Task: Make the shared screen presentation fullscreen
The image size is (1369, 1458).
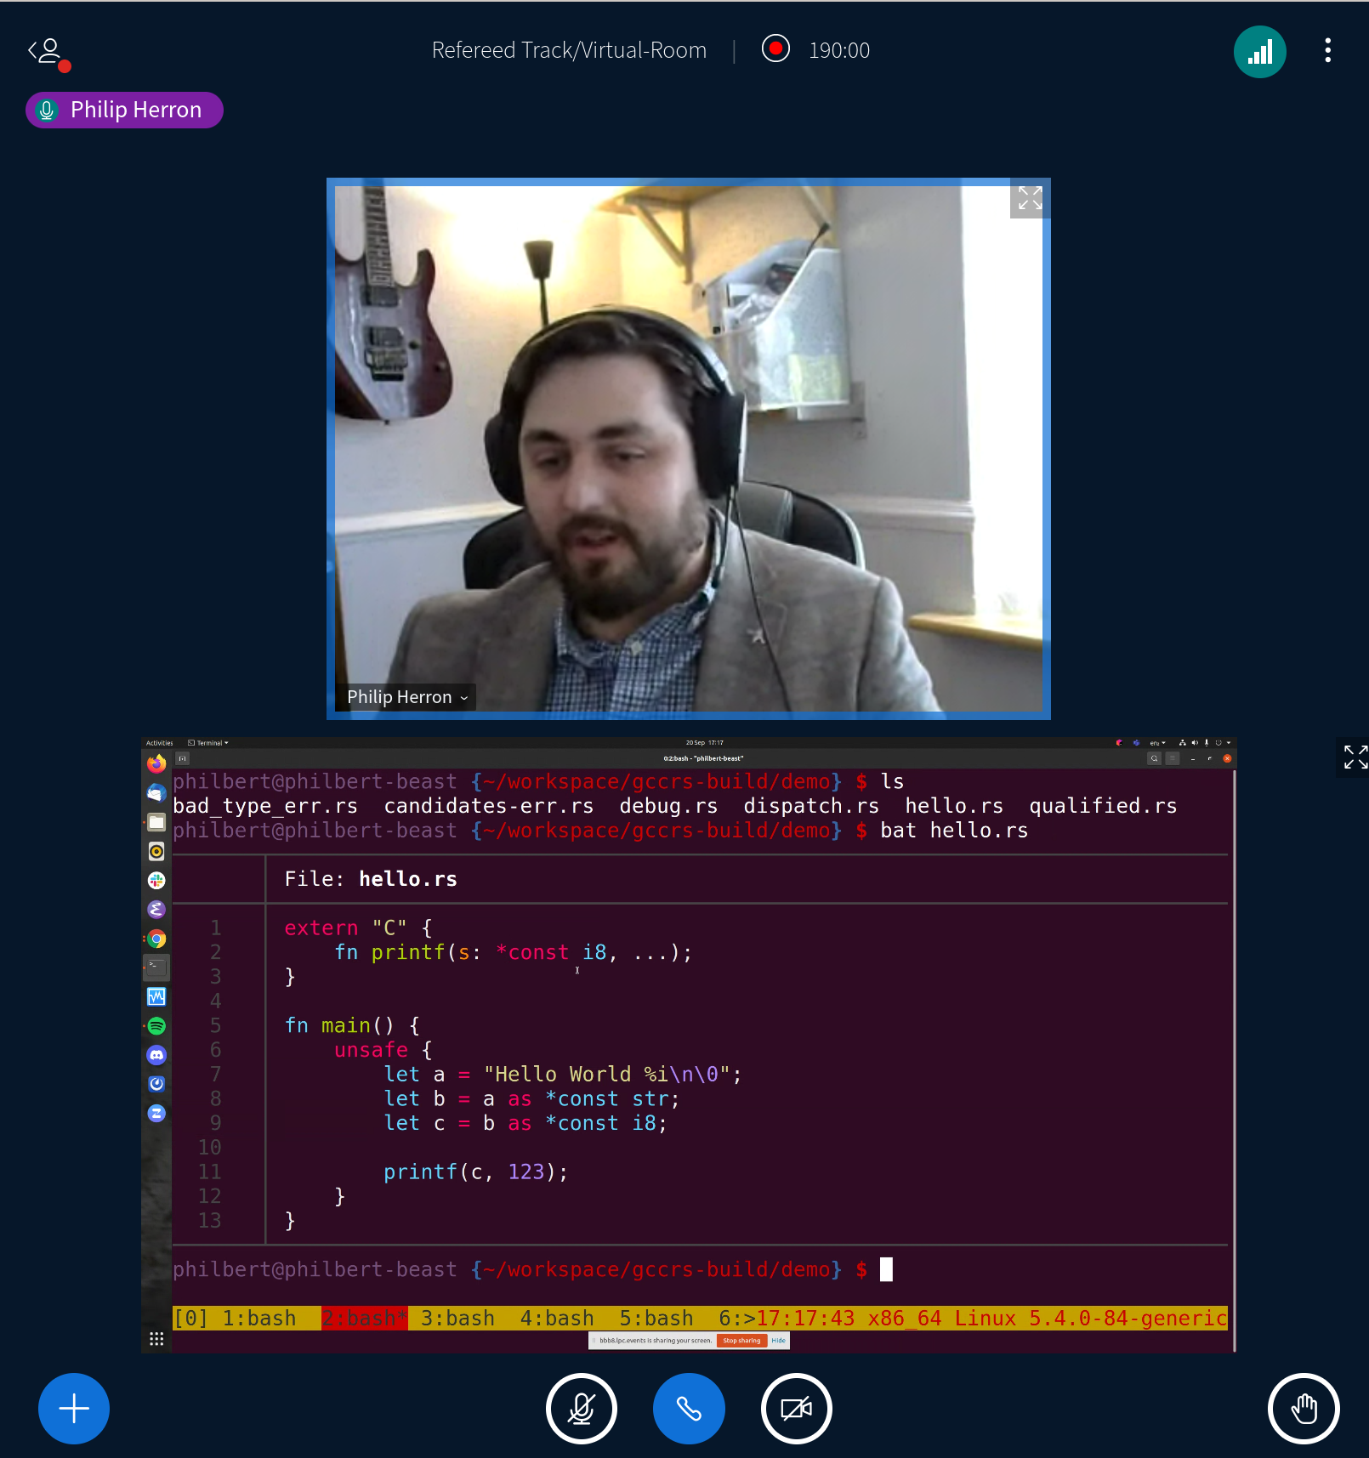Action: 1355,757
